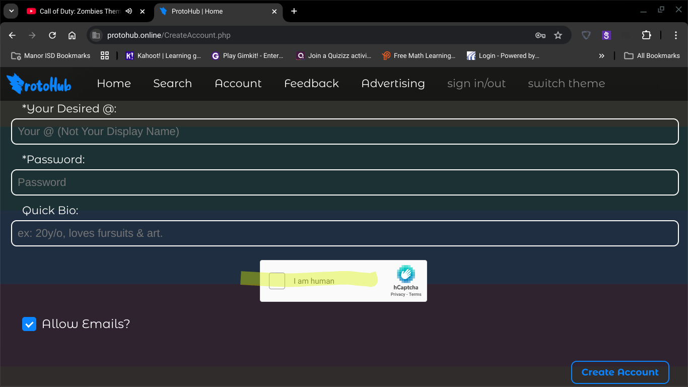Open the All Bookmarks folder

[652, 56]
